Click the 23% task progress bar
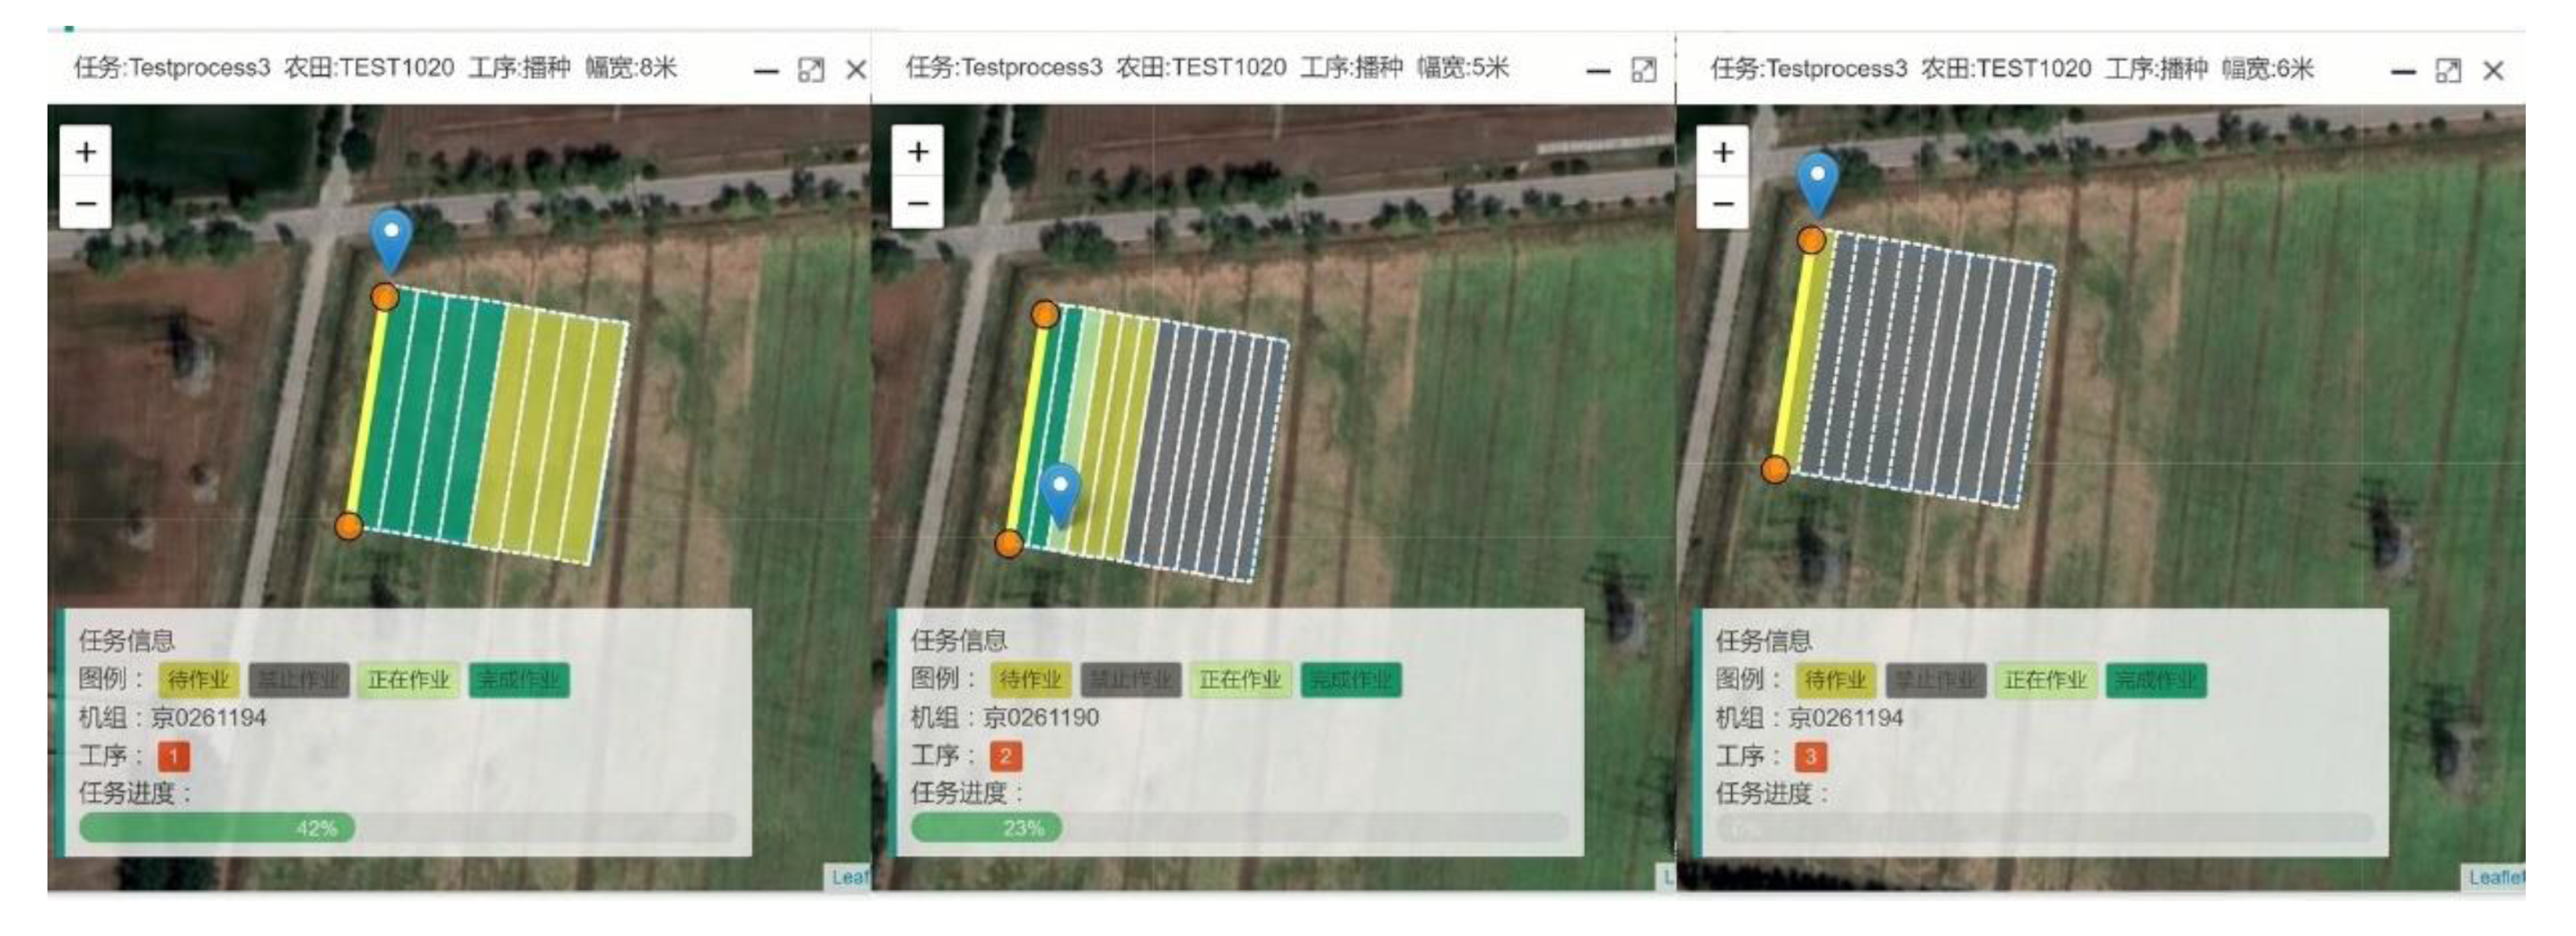Image resolution: width=2576 pixels, height=936 pixels. point(1240,828)
